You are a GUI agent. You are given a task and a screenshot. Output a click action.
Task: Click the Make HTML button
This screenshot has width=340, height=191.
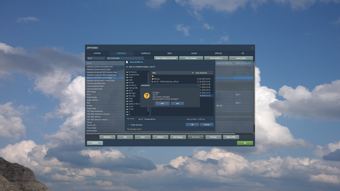coord(231,137)
